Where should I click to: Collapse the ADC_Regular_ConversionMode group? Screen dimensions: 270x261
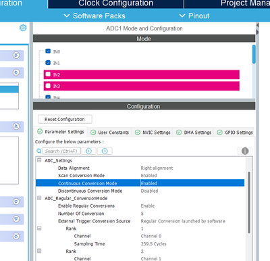[x=39, y=198]
